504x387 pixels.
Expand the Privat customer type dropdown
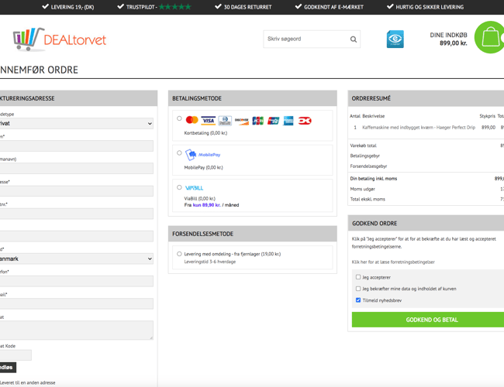[76, 123]
